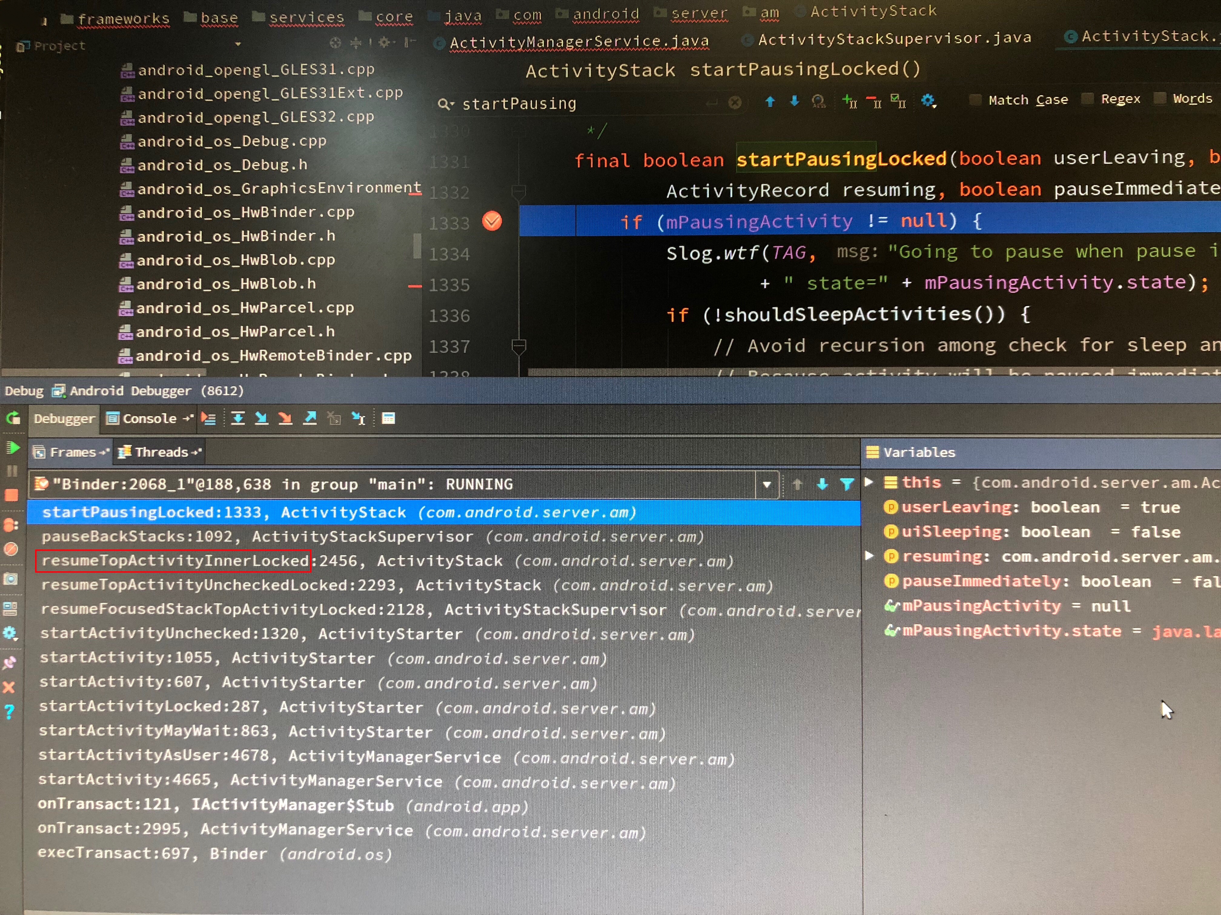Click Add Selection for Next Occurrence icon
1221x915 pixels.
[x=849, y=101]
